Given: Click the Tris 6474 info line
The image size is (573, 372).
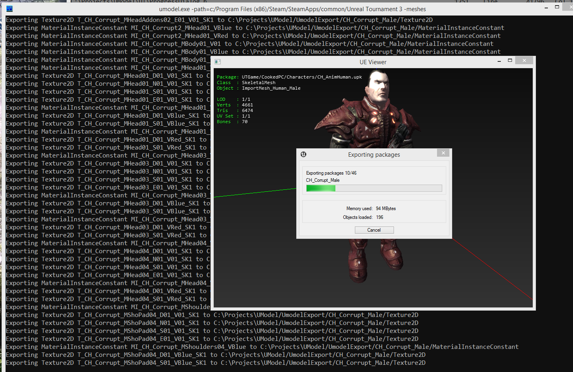Looking at the screenshot, I should pyautogui.click(x=235, y=110).
